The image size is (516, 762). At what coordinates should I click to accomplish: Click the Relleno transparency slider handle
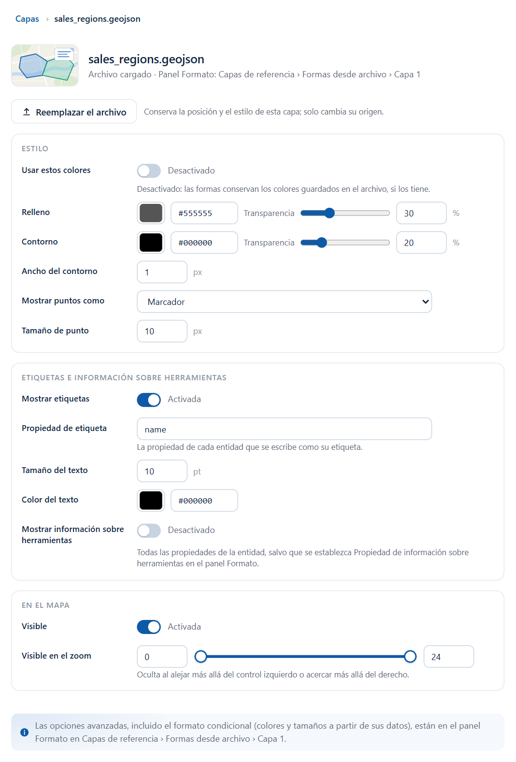click(x=330, y=213)
